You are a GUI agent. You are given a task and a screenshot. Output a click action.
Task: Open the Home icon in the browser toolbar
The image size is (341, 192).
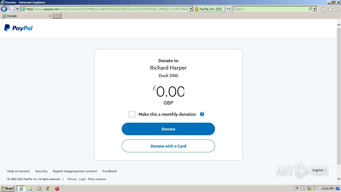323,9
